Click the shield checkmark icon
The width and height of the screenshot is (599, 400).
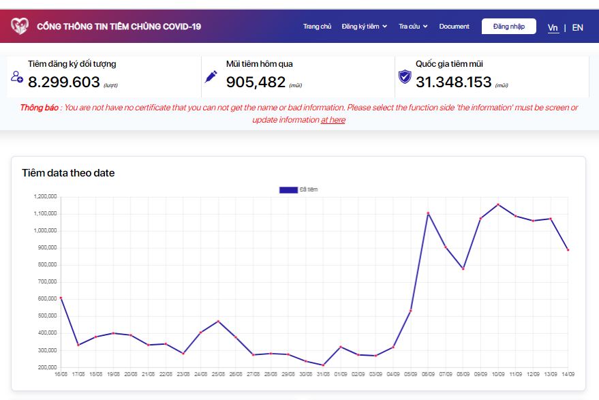[x=405, y=76]
